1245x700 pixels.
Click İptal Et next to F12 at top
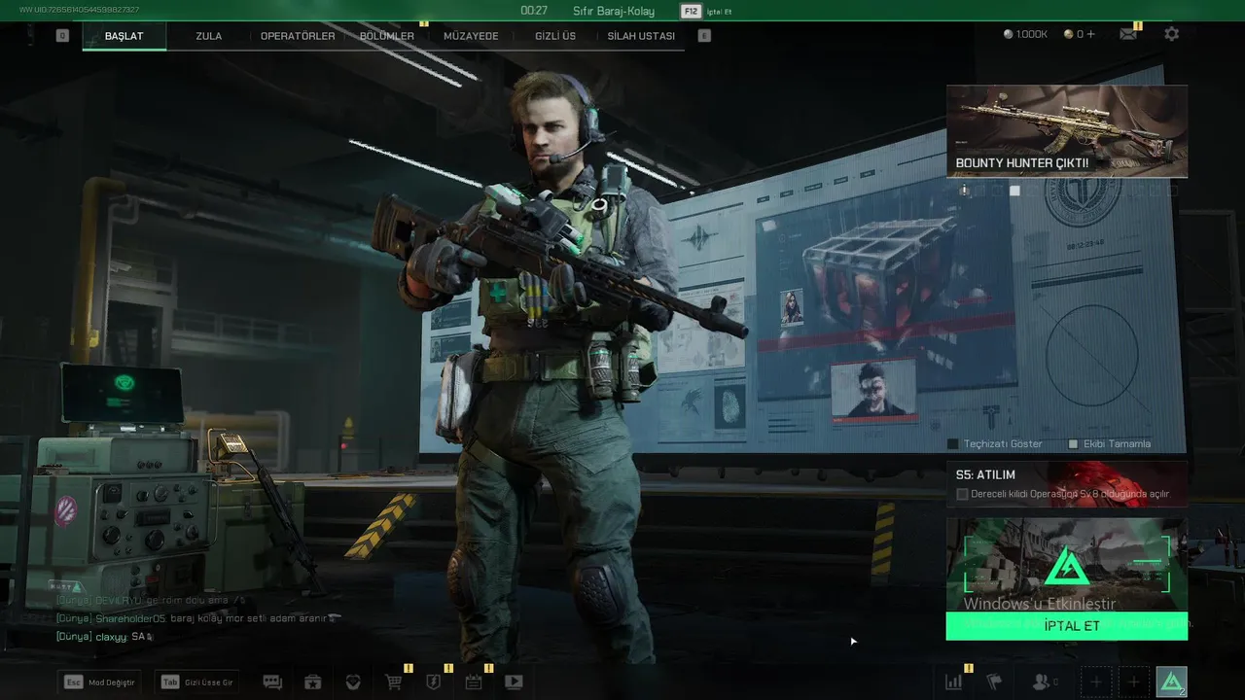[x=720, y=12]
